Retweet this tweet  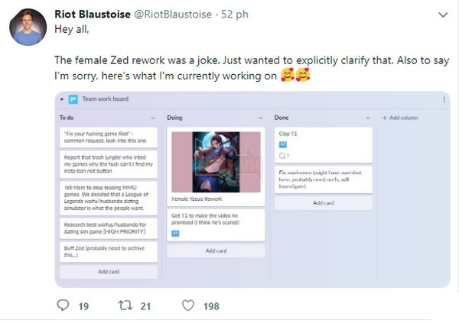click(125, 306)
